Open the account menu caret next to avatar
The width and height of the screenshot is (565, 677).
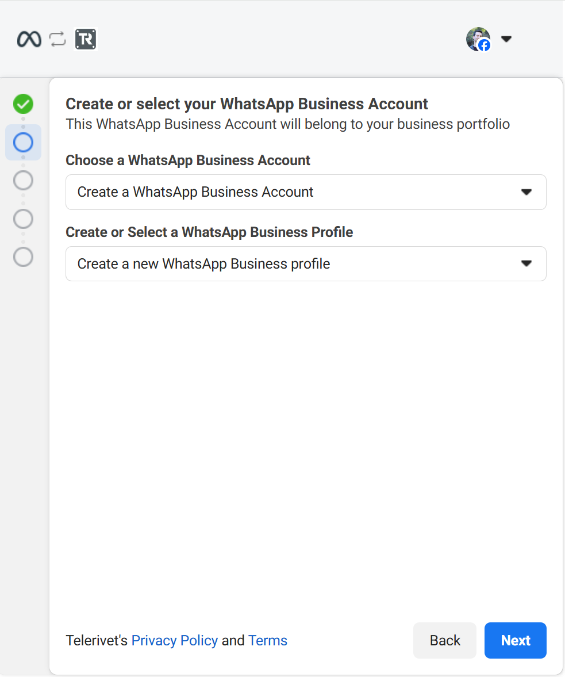506,39
